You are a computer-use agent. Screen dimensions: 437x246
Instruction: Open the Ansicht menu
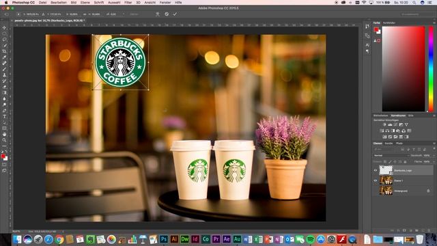[x=150, y=3]
